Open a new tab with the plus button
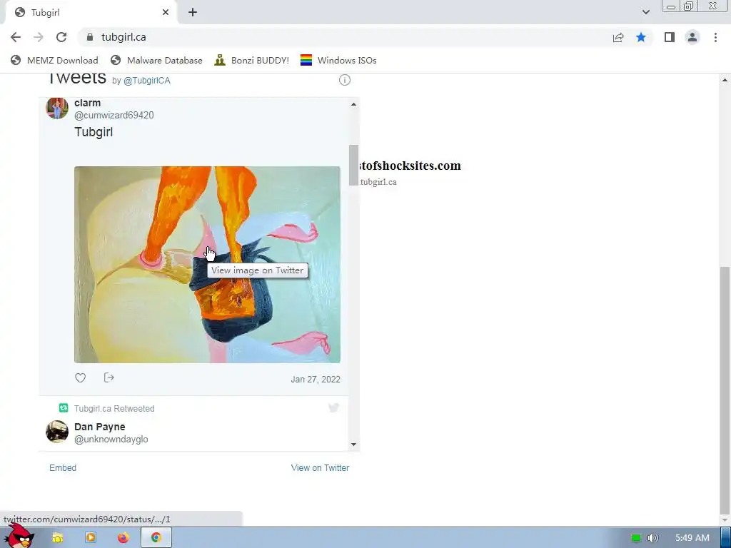Screen dimensions: 731x548 point(193,12)
